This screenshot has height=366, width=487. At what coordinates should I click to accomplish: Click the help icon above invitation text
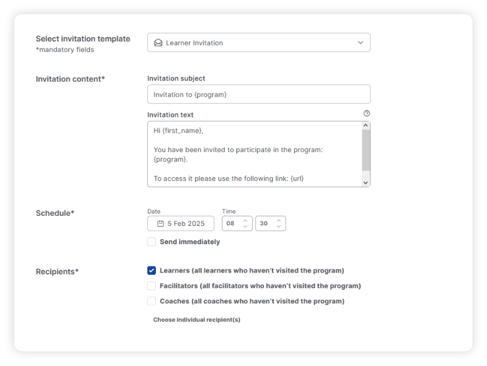(x=366, y=113)
